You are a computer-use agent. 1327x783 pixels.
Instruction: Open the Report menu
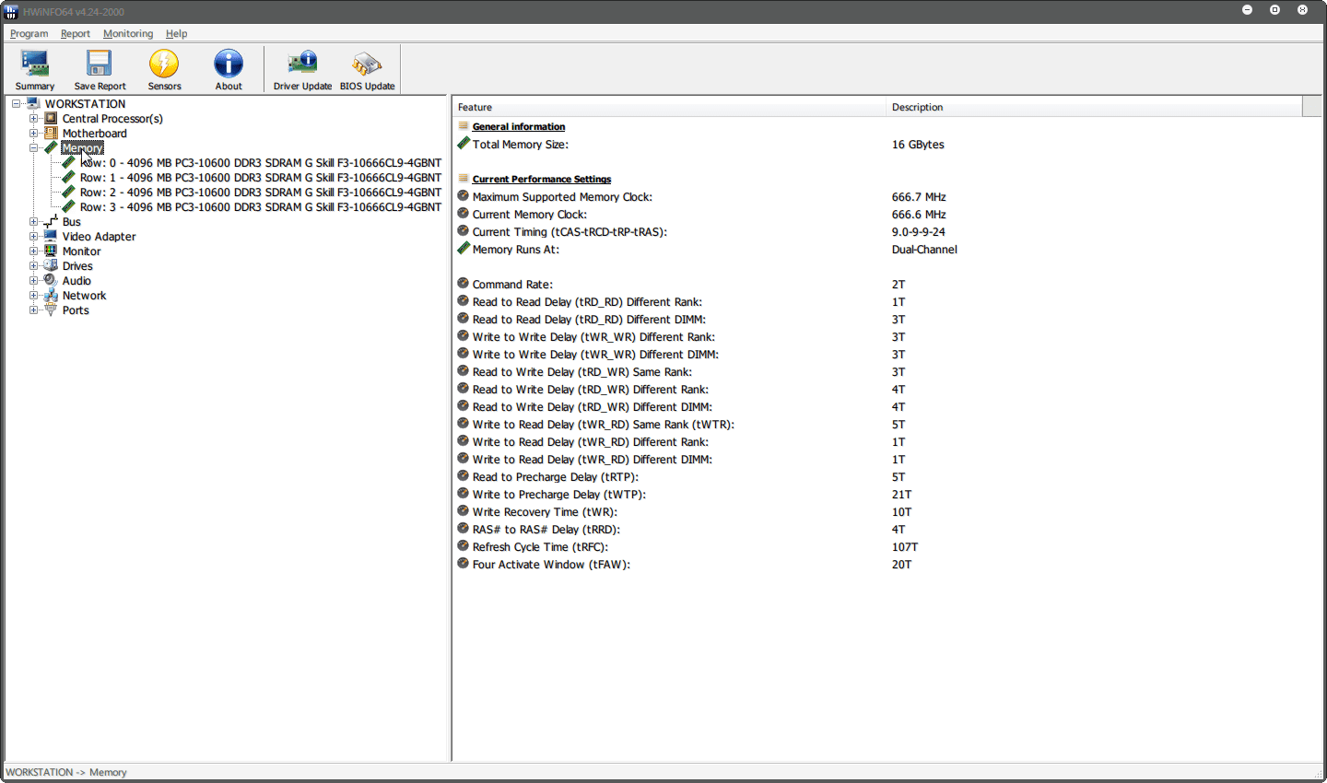(76, 34)
